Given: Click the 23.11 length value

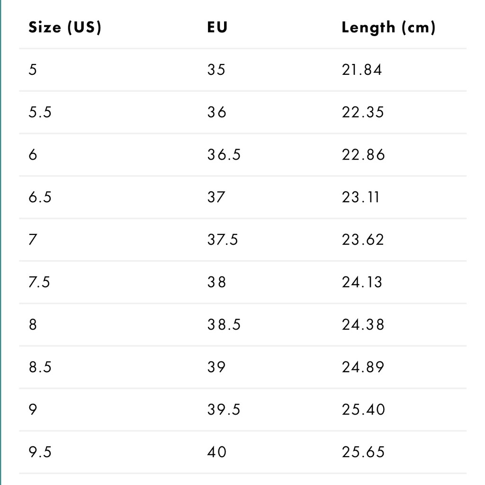Looking at the screenshot, I should 360,197.
